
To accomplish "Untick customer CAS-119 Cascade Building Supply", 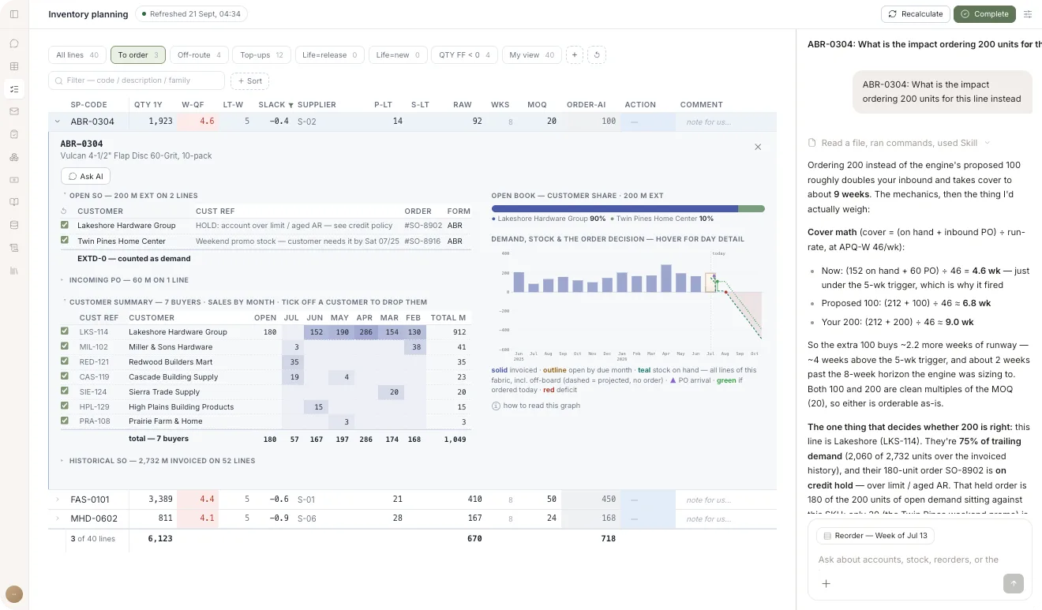I will [x=65, y=376].
